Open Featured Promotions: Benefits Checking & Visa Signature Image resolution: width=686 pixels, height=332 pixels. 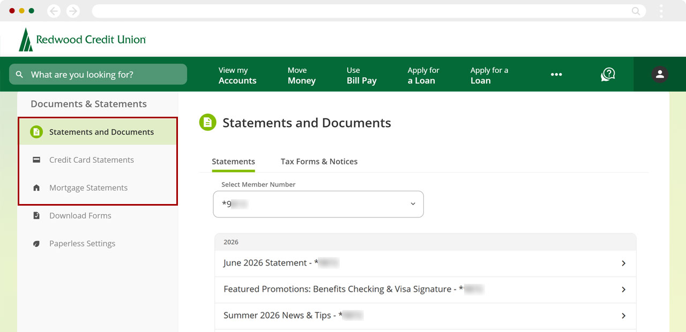426,289
